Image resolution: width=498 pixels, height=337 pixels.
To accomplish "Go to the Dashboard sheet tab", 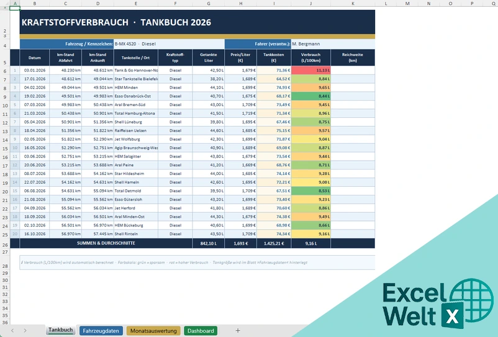I will coord(201,331).
